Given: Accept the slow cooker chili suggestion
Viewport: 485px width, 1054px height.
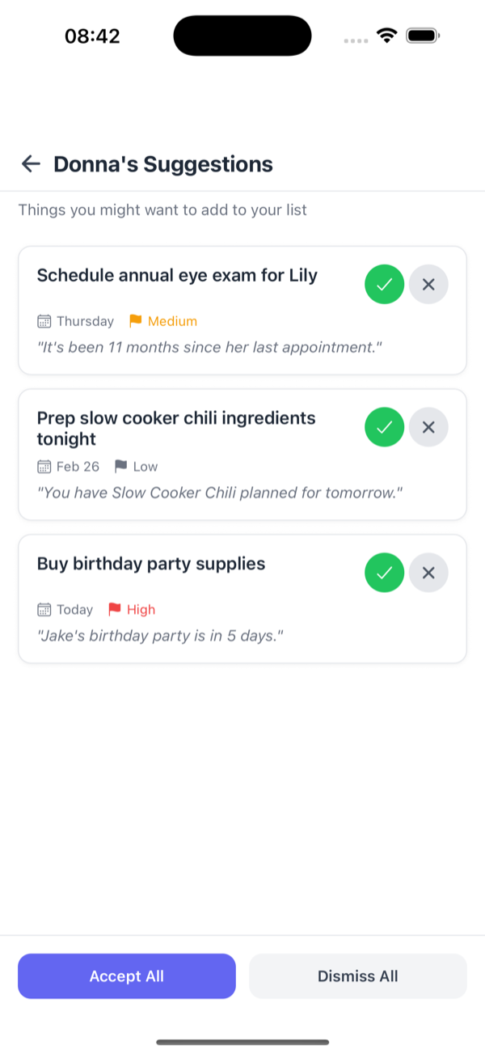Looking at the screenshot, I should point(384,427).
